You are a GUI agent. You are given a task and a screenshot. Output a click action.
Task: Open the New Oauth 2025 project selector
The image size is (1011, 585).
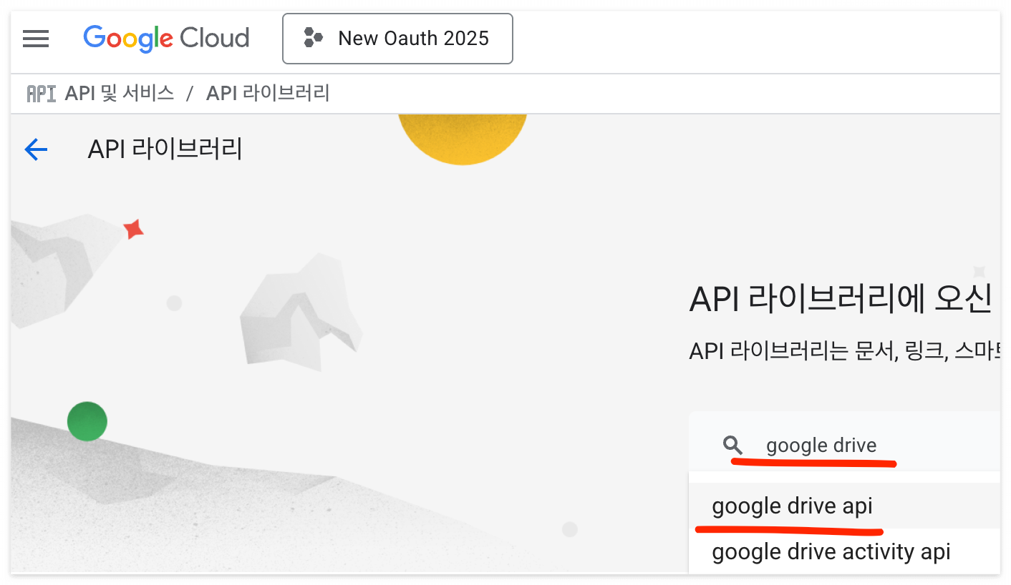pos(397,38)
